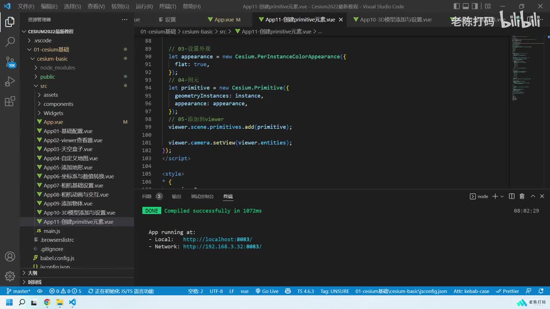550x309 pixels.
Task: Open the 终端(T) menu
Action: (168, 6)
